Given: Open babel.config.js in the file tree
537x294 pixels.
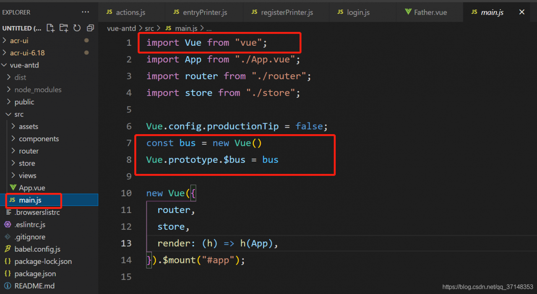Looking at the screenshot, I should 37,249.
